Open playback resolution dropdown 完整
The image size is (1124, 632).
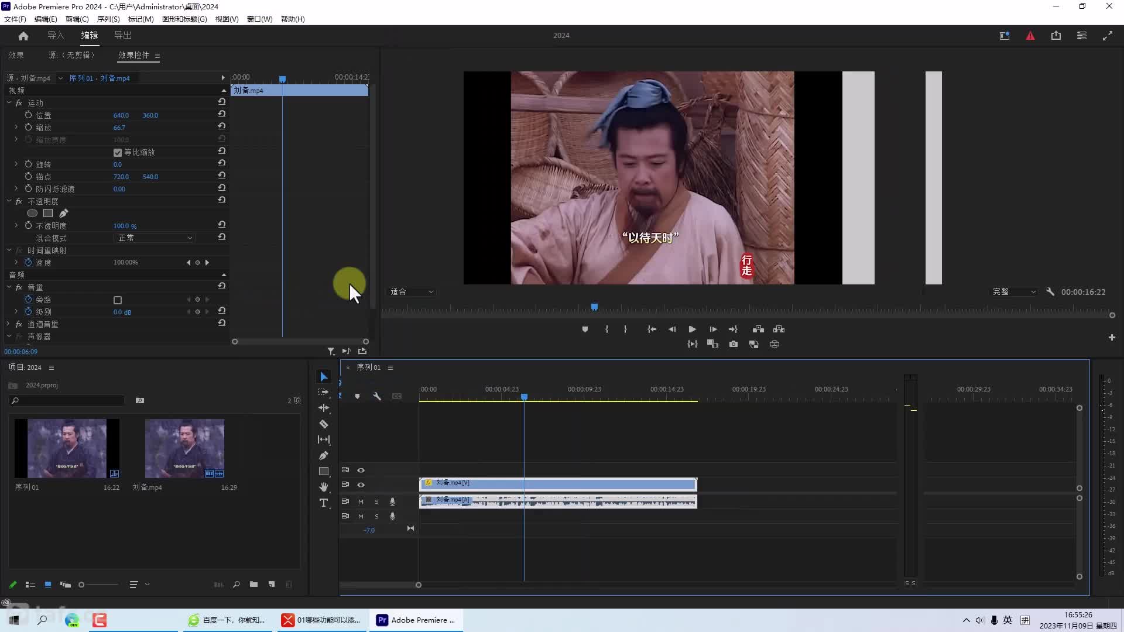1014,291
